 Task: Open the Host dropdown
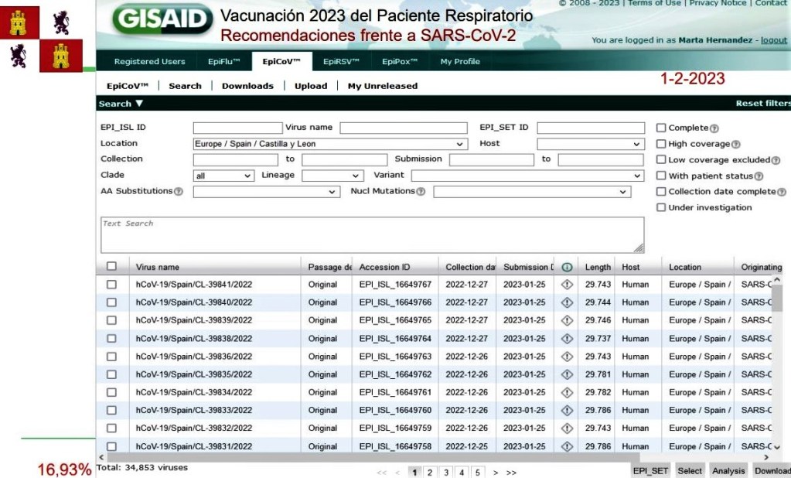pyautogui.click(x=591, y=144)
